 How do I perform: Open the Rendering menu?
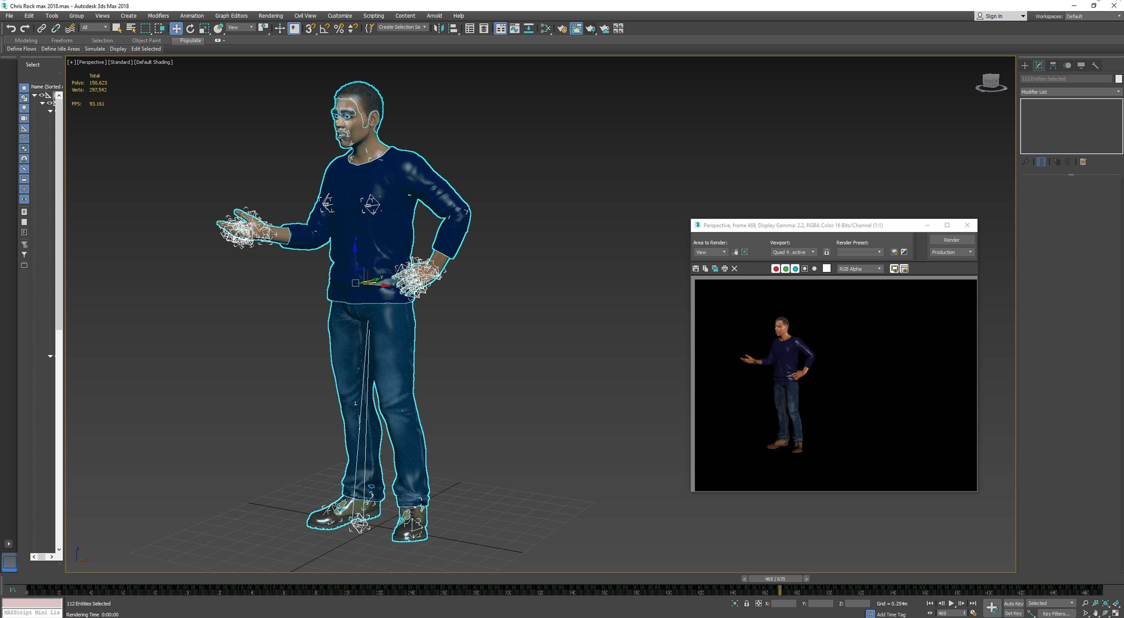[x=271, y=16]
